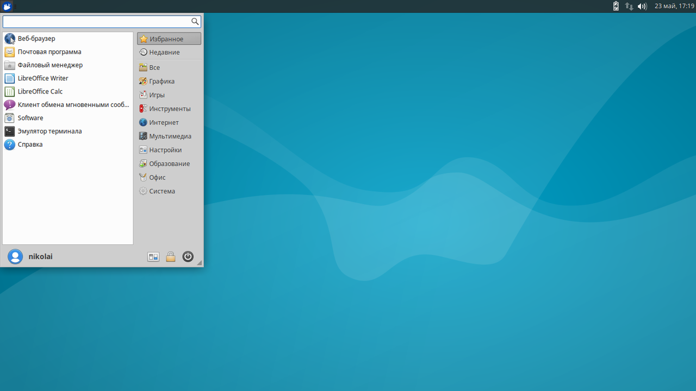This screenshot has height=391, width=696.
Task: Click the menu resize grip corner
Action: click(200, 263)
